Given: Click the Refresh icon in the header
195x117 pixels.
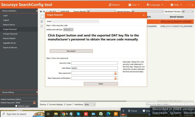Looking at the screenshot, I should pos(110,5).
